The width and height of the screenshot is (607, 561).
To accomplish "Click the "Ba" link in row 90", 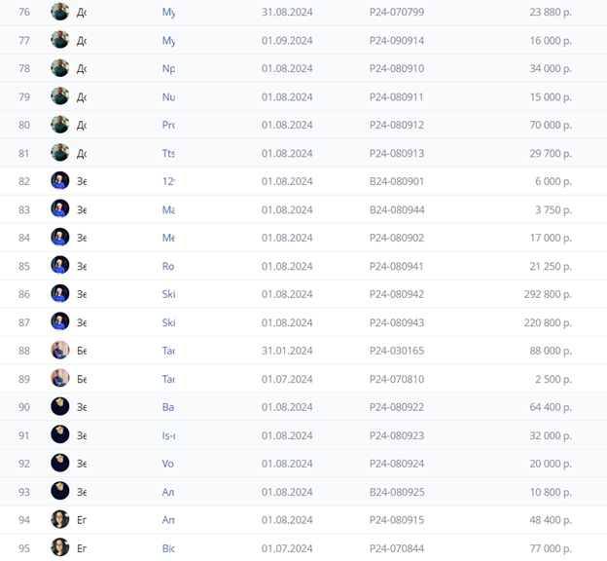I will 168,407.
